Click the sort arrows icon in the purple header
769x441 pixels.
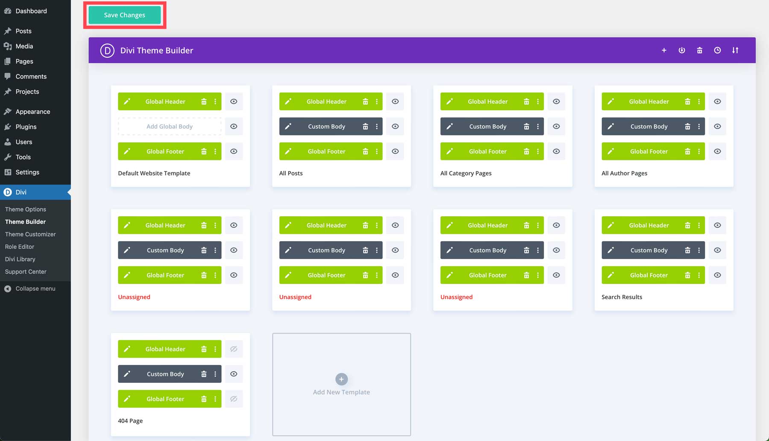click(x=736, y=50)
